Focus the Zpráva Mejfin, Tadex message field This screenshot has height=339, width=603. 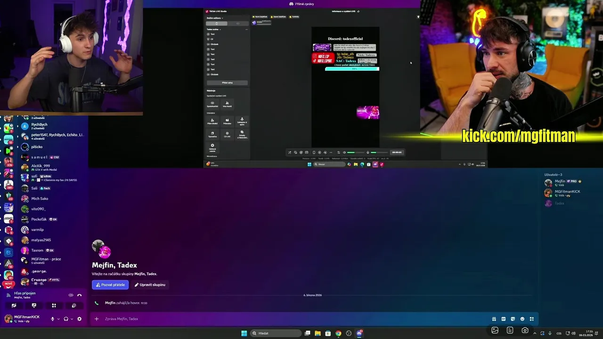[x=292, y=319]
